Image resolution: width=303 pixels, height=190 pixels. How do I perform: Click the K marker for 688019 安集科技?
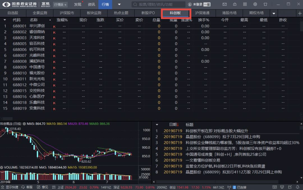54,109
